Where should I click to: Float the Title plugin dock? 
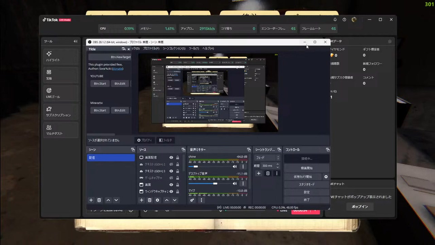click(123, 49)
